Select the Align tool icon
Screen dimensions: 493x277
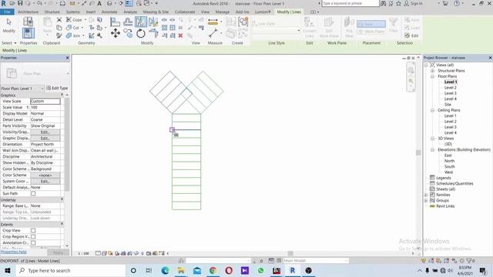click(x=116, y=22)
